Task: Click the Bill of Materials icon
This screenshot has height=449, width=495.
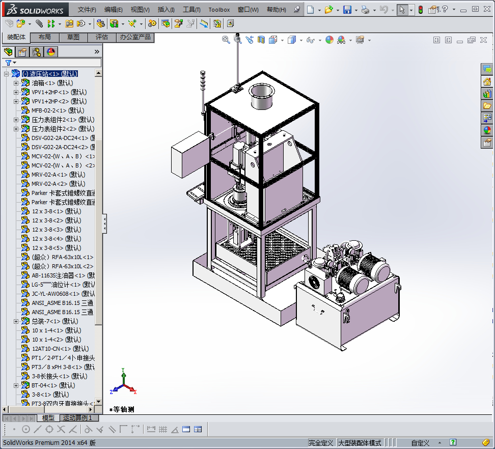Action: coord(166,23)
